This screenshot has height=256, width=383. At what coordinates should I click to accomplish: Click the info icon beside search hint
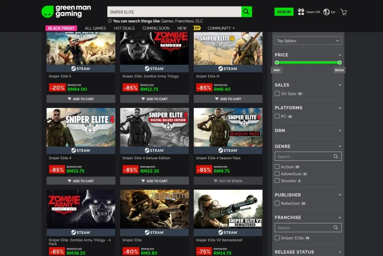click(110, 21)
